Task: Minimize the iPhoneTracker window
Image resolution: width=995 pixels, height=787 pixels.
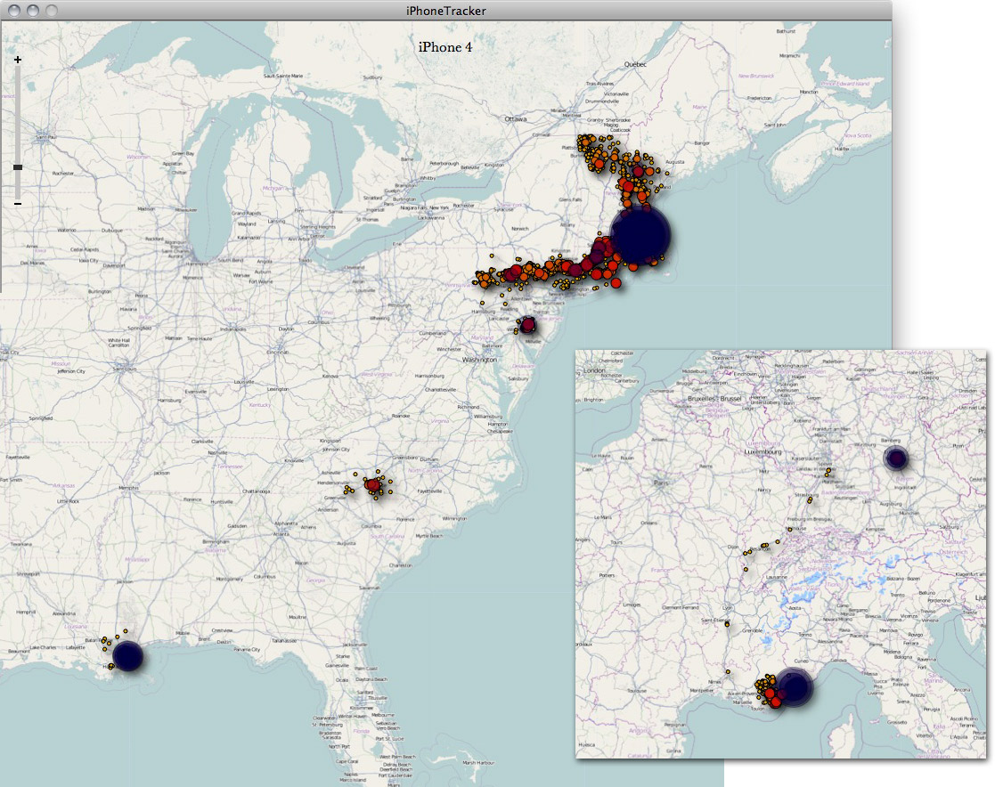Action: 33,10
